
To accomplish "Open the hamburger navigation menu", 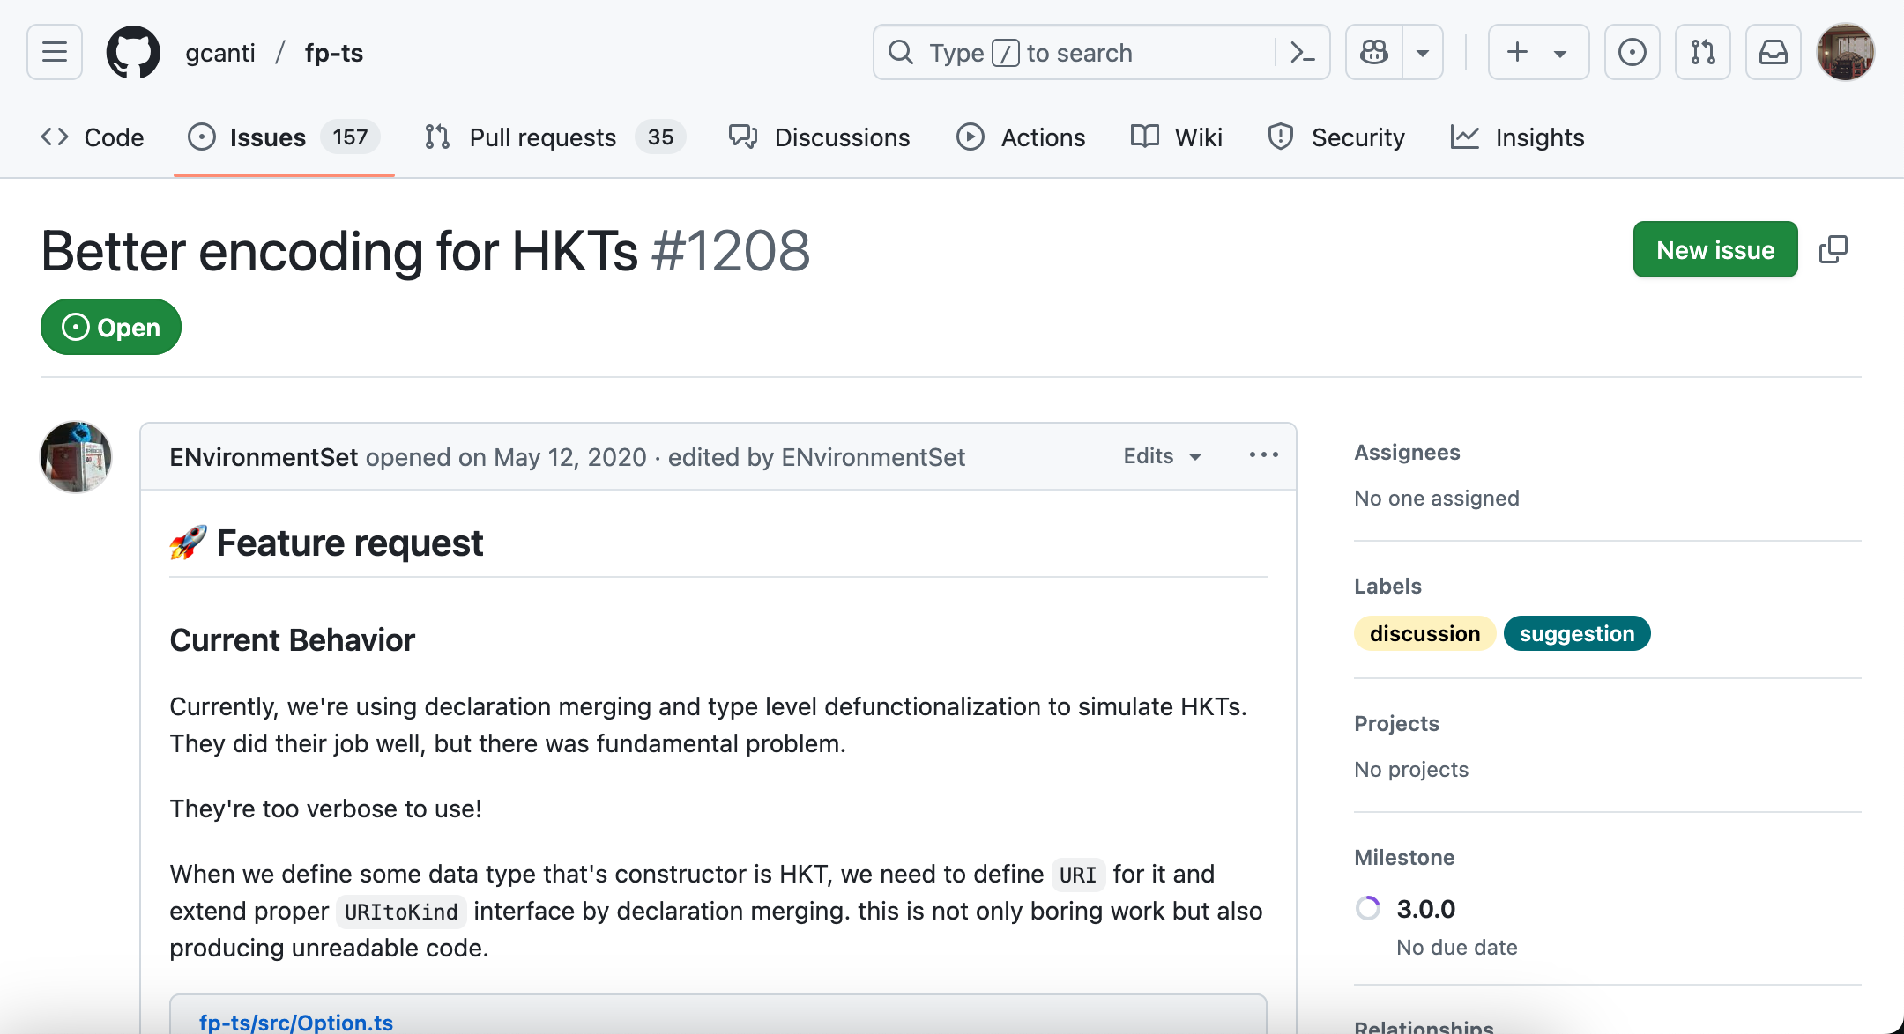I will (55, 52).
